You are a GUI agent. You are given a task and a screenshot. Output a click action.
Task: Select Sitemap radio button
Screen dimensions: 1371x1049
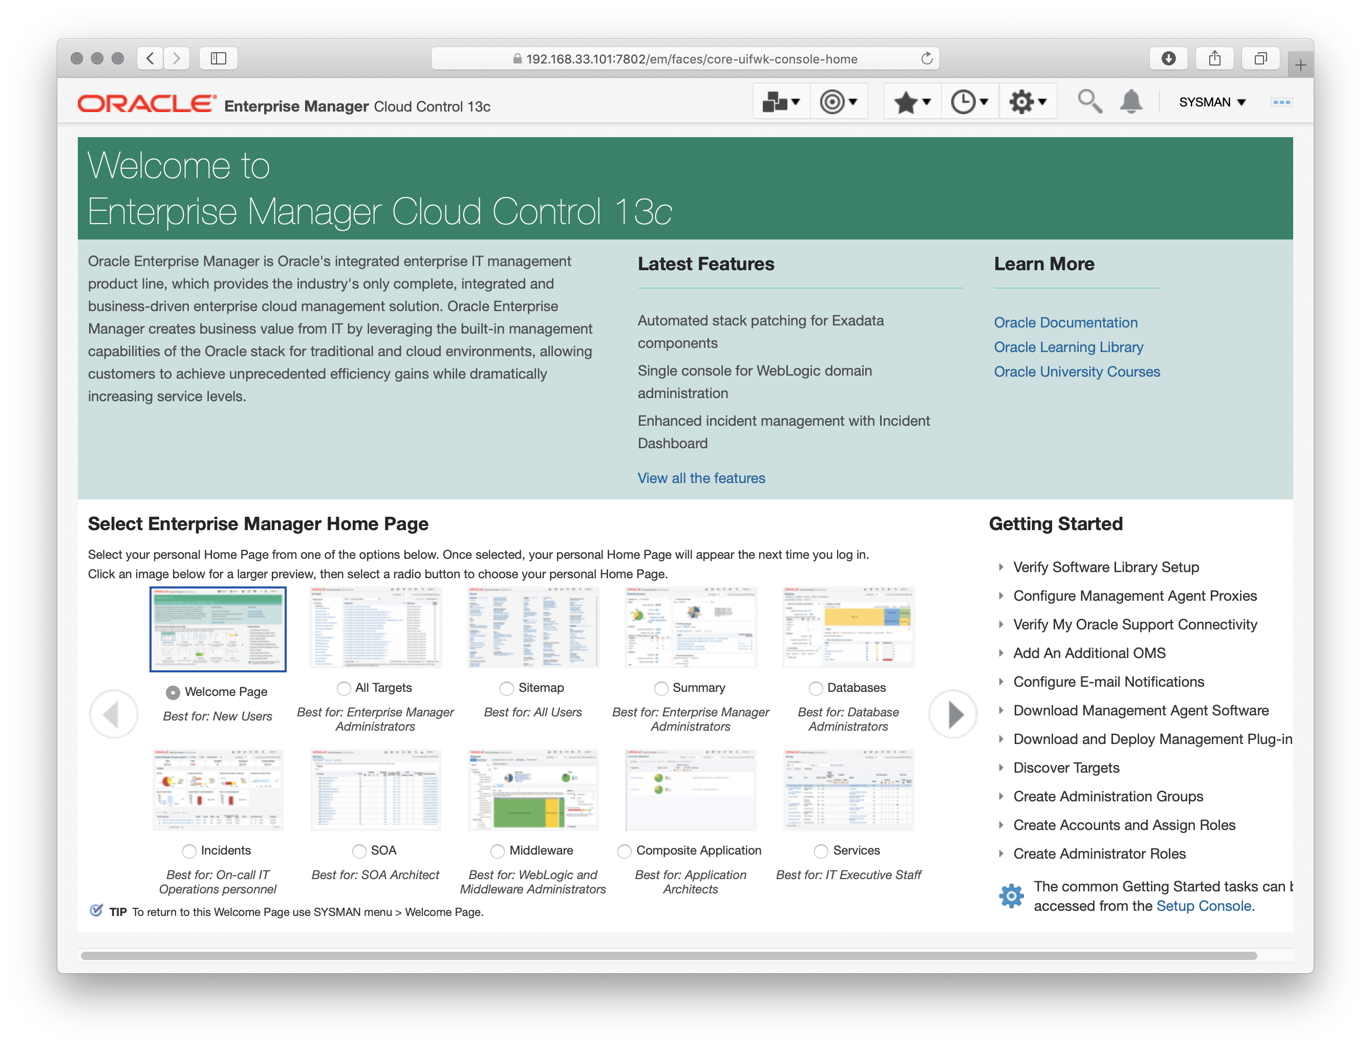pyautogui.click(x=506, y=688)
